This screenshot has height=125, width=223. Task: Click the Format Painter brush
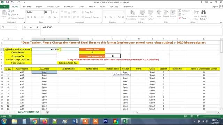pyautogui.click(x=9, y=18)
